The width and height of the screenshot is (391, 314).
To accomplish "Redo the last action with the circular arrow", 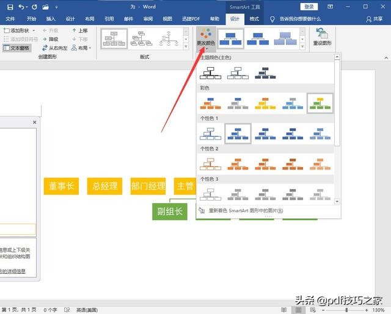I will tap(34, 7).
